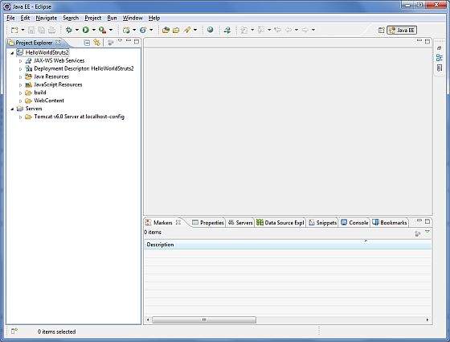The height and width of the screenshot is (342, 450).
Task: Expand Tomcat v6.0 Server config folder
Action: tap(20, 117)
